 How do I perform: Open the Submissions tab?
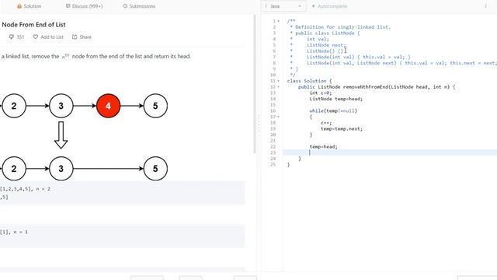(x=139, y=6)
